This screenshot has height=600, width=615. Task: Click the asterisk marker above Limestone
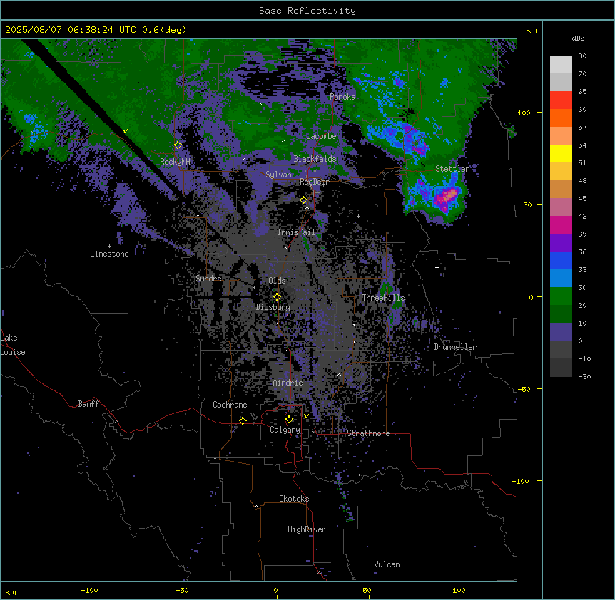click(109, 247)
